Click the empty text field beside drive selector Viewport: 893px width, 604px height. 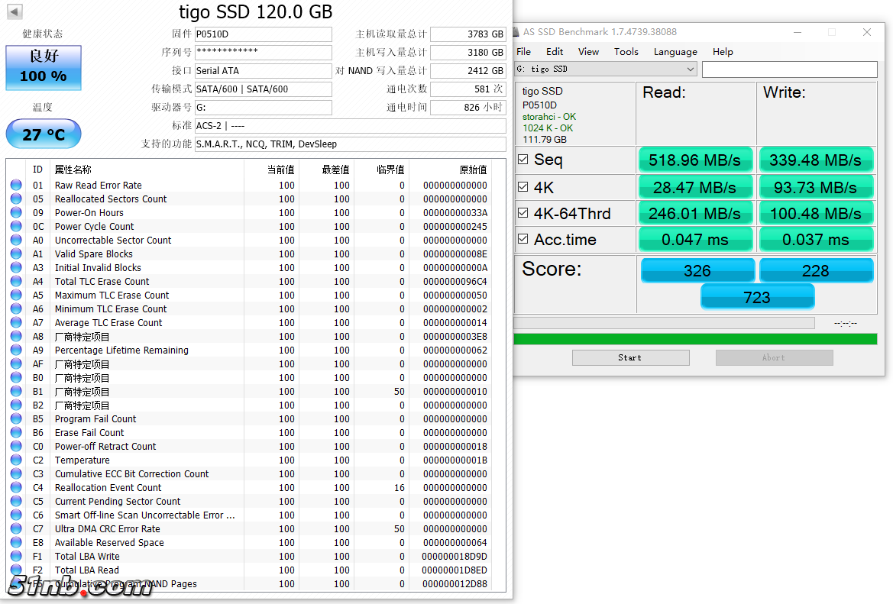coord(789,69)
